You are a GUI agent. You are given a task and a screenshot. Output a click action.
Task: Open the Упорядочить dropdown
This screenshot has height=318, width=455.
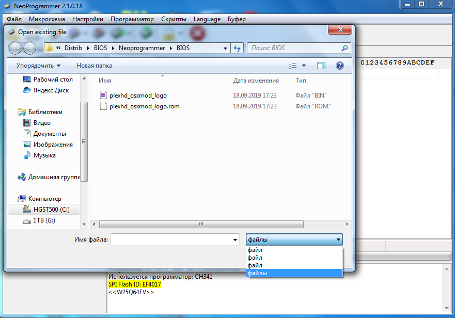pyautogui.click(x=38, y=66)
